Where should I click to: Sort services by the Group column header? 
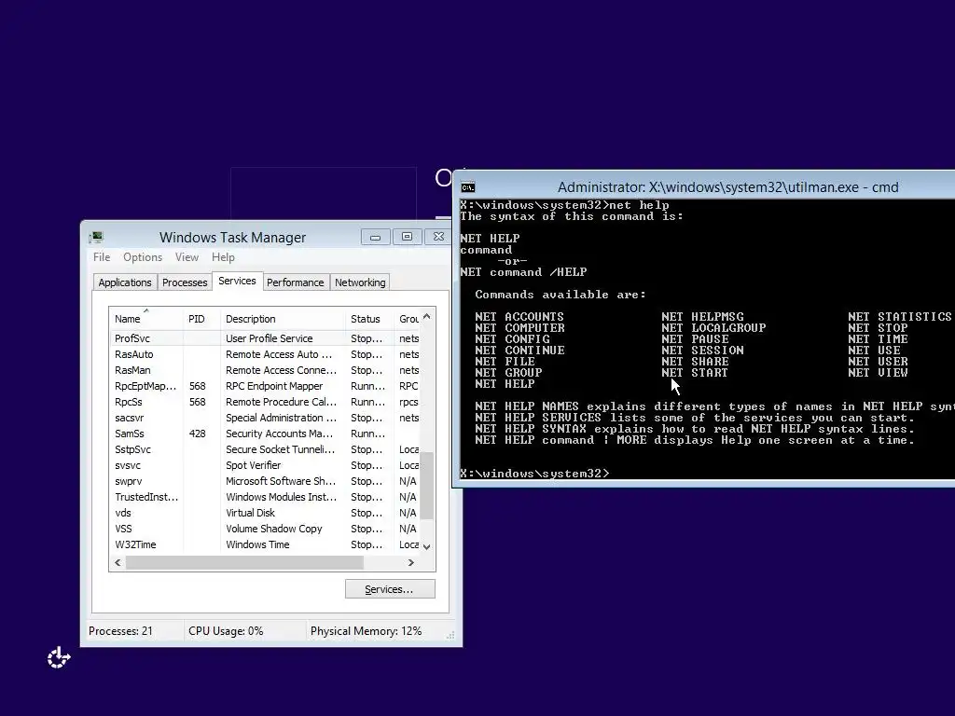coord(408,319)
